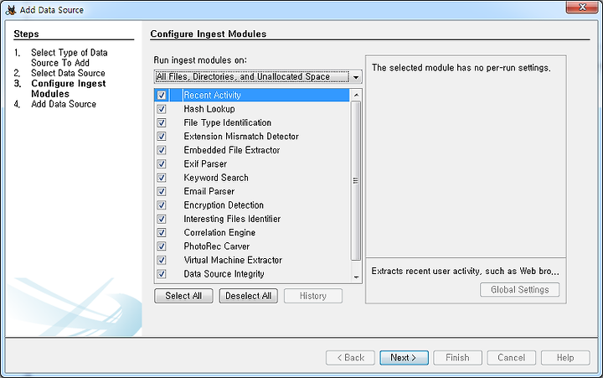Select the Embedded File Extractor row

tap(252, 150)
